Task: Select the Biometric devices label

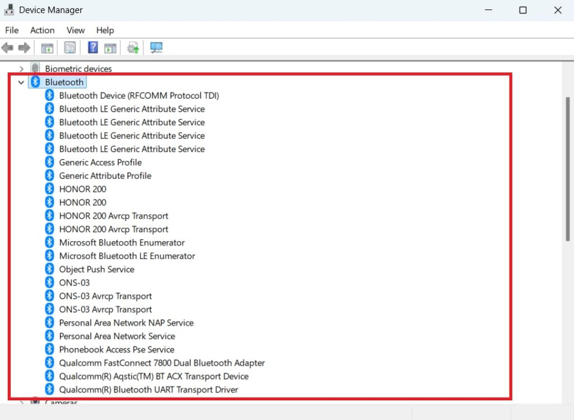Action: click(78, 68)
